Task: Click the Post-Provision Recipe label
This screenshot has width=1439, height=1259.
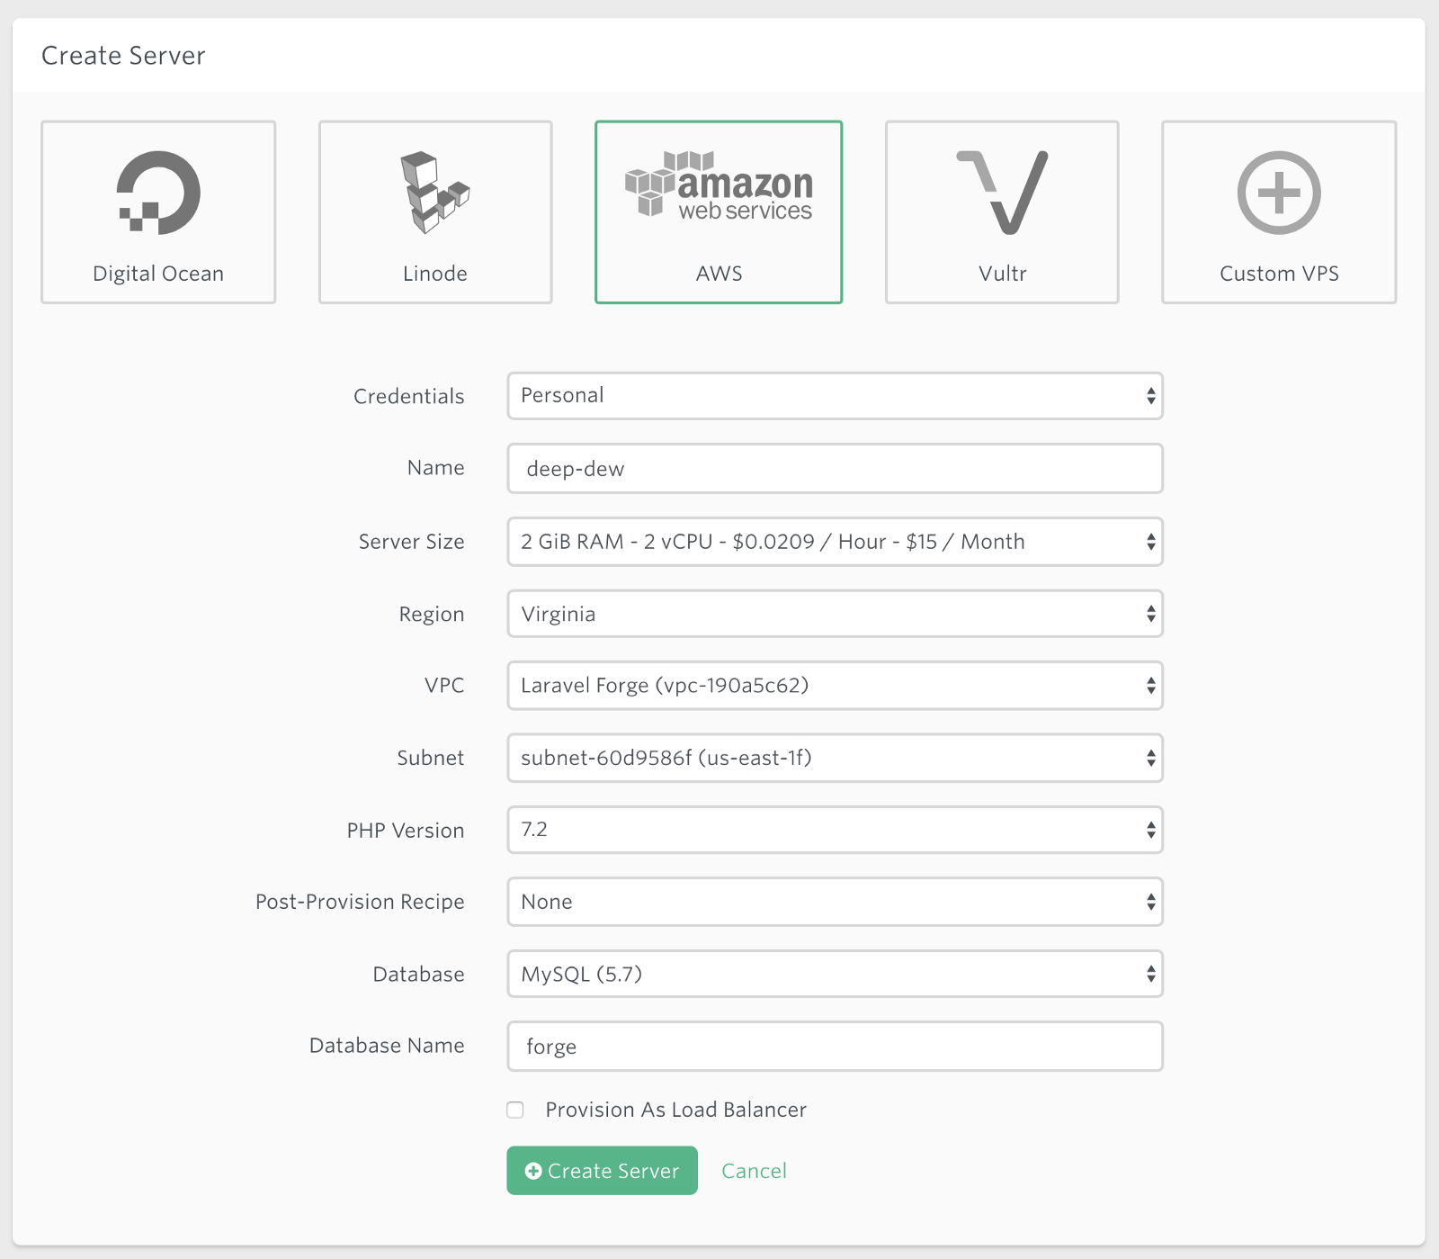Action: 360,902
